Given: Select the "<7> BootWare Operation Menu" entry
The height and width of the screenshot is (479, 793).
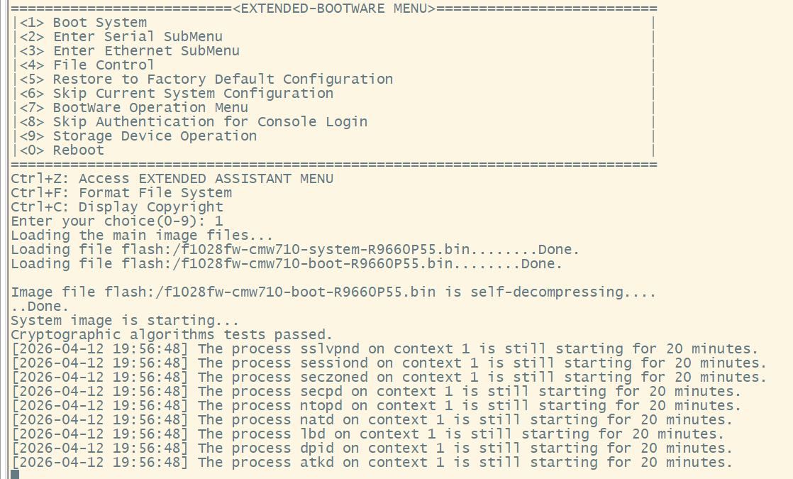Looking at the screenshot, I should coord(133,108).
